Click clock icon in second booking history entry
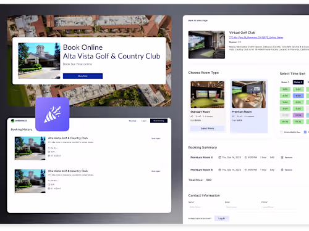Screen dimensions: 309x231 (49, 184)
